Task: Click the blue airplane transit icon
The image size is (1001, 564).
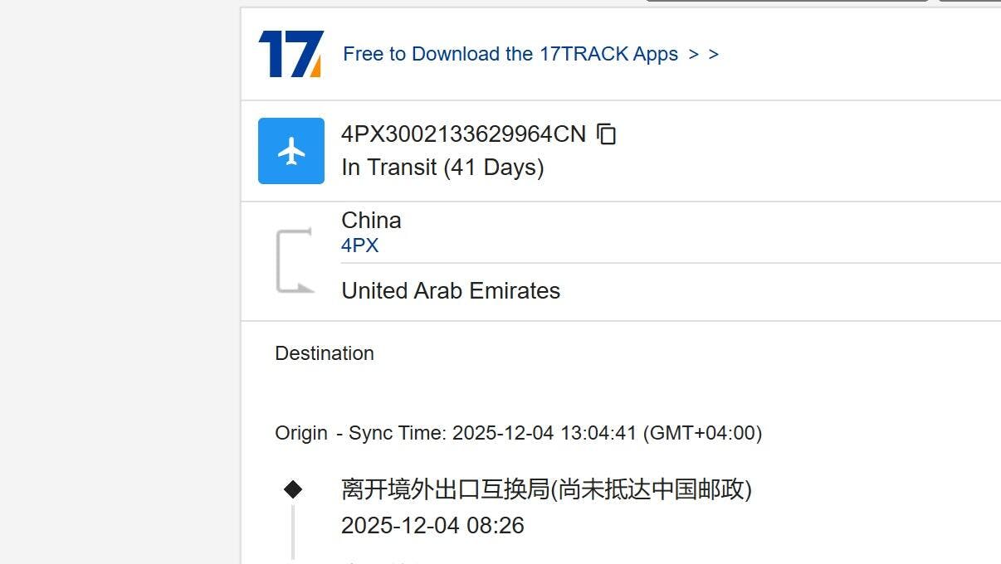Action: click(x=291, y=151)
